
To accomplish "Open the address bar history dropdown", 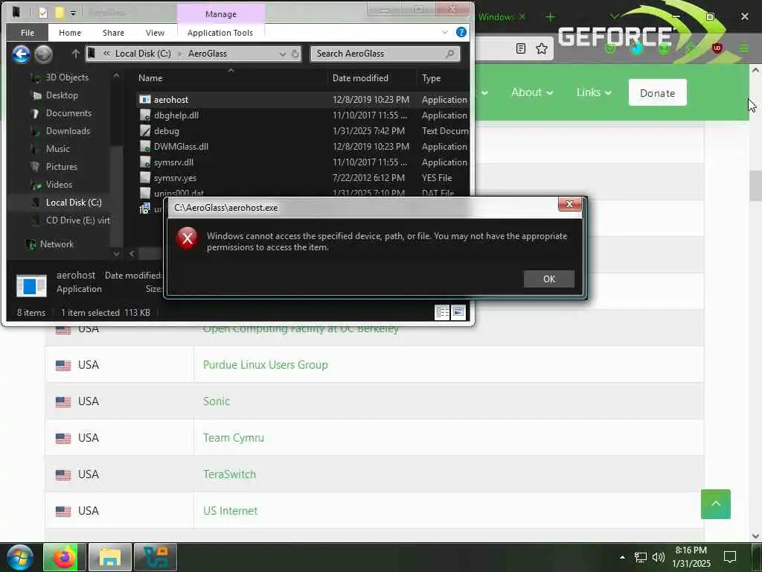I will pos(282,54).
